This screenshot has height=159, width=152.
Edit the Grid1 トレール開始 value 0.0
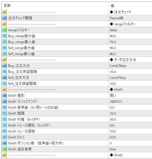click(x=112, y=125)
